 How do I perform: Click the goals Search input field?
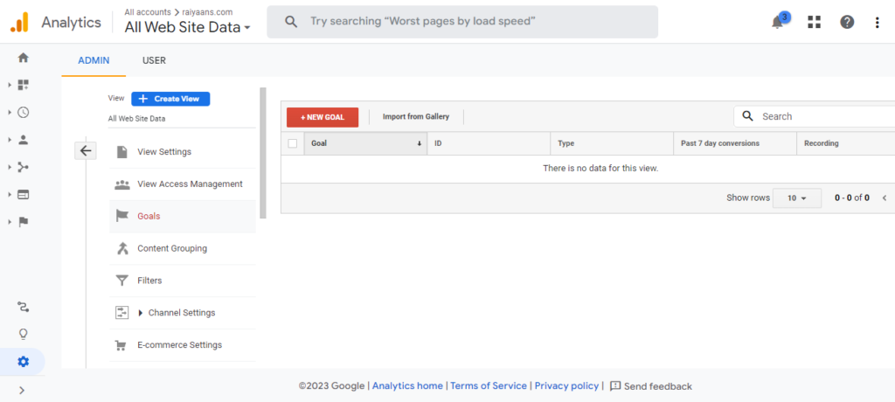point(822,116)
